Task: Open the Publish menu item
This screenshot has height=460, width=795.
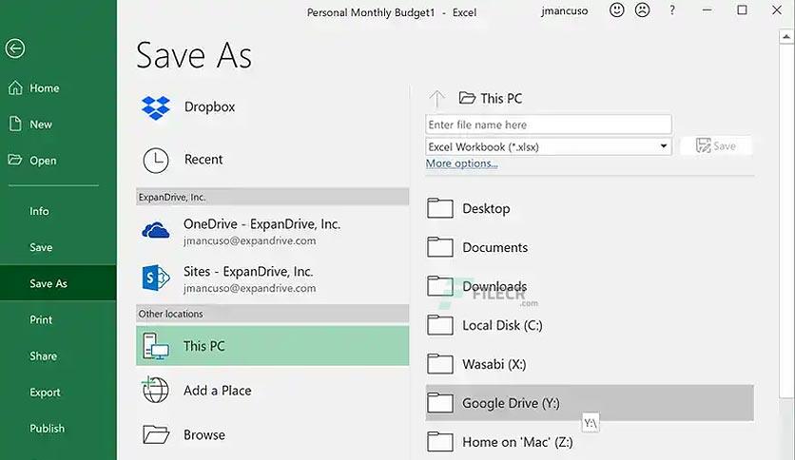Action: tap(47, 429)
